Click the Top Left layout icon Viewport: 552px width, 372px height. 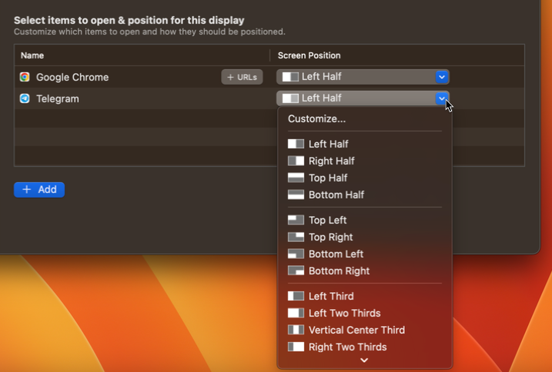(x=296, y=220)
